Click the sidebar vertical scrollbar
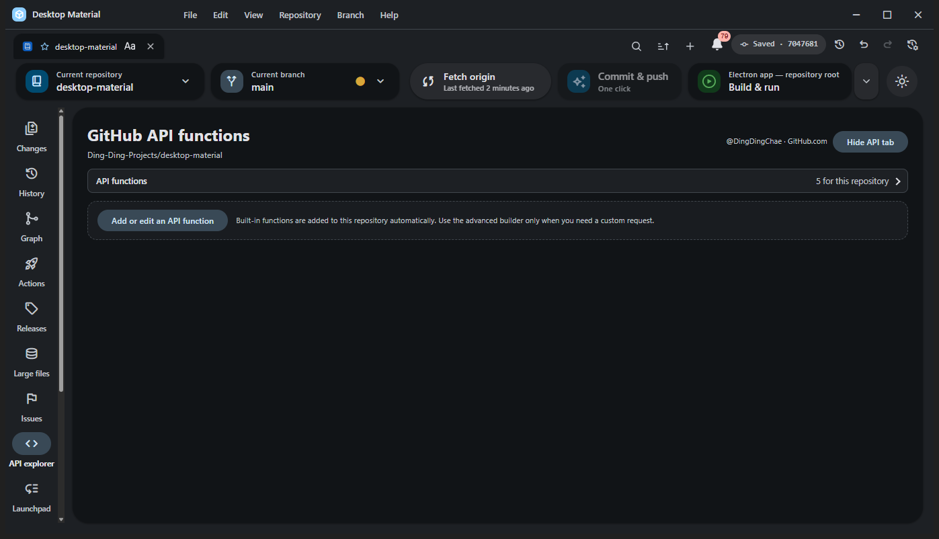Viewport: 939px width, 539px height. click(61, 253)
